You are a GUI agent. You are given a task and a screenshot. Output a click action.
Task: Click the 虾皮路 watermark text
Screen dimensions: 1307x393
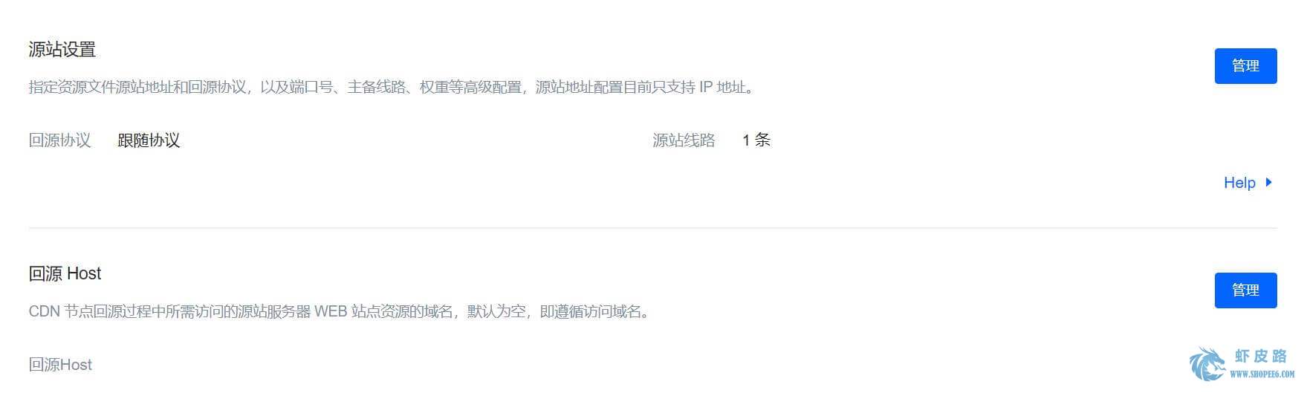1261,357
